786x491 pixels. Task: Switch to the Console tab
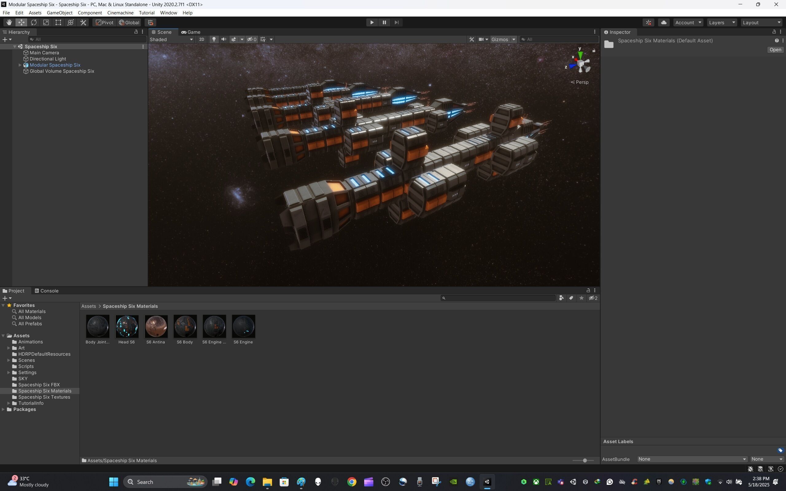[46, 291]
